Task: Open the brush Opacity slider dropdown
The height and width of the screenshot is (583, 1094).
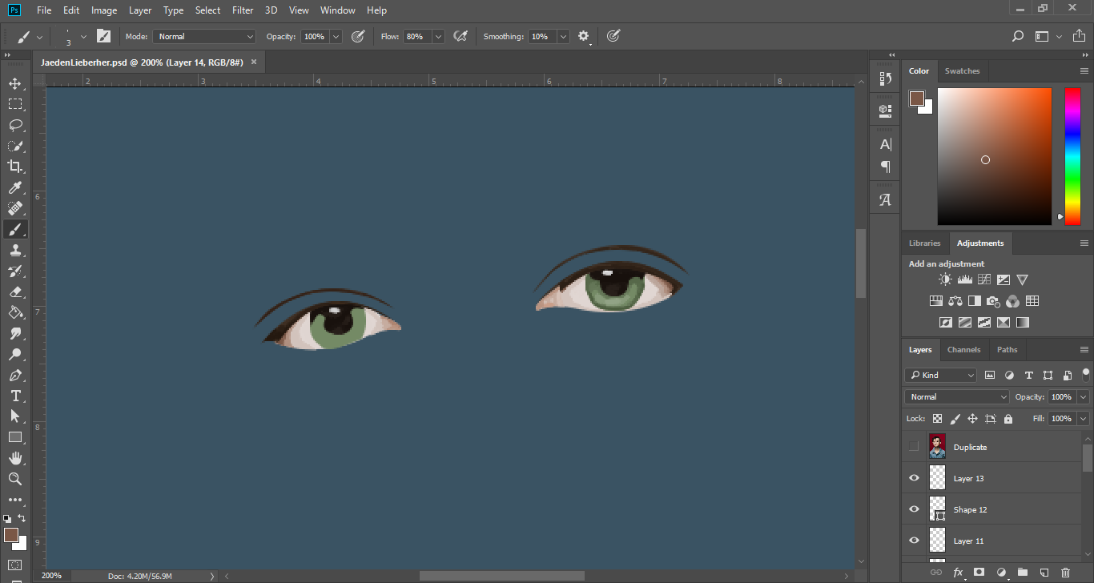Action: pyautogui.click(x=336, y=36)
